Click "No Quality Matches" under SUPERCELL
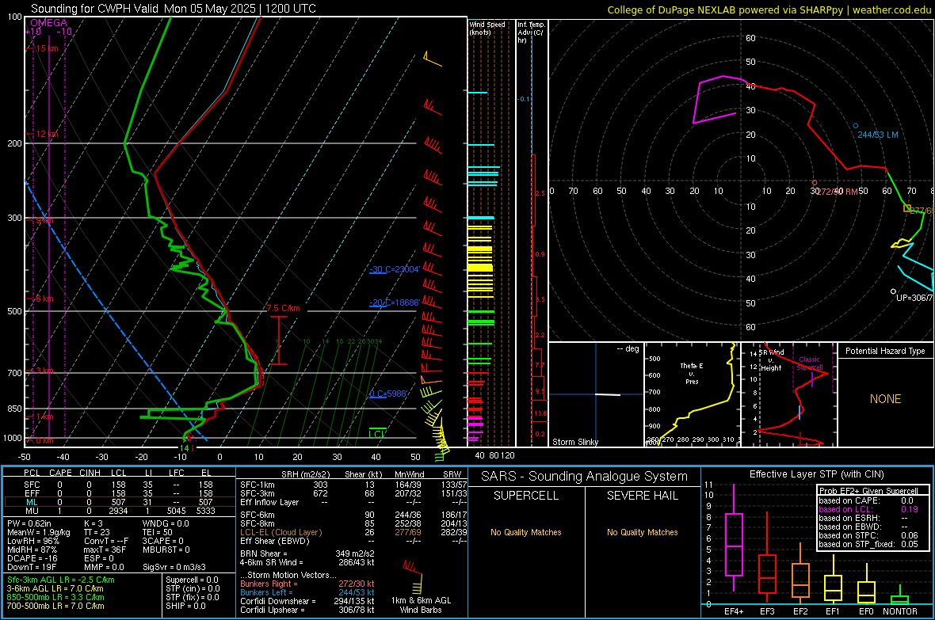The height and width of the screenshot is (620, 935). tap(526, 532)
